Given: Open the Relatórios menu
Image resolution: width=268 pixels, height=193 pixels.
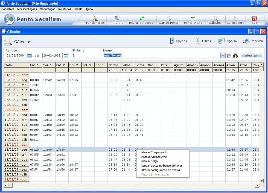Looking at the screenshot, I should click(x=65, y=9).
